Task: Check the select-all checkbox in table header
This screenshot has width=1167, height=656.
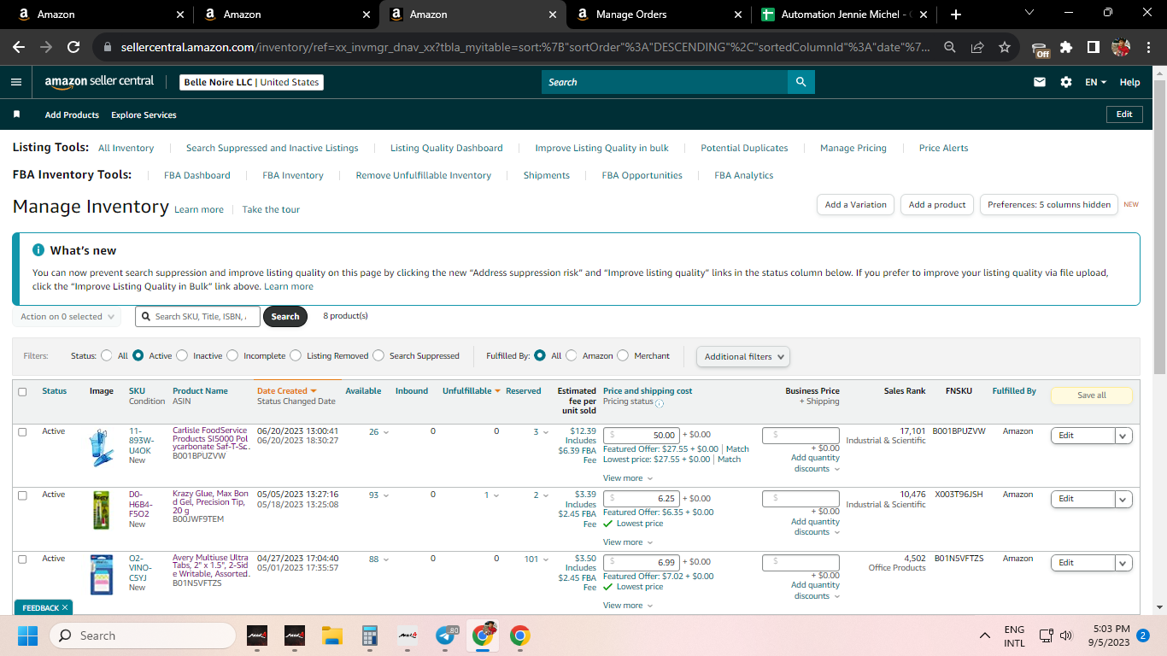Action: (22, 391)
